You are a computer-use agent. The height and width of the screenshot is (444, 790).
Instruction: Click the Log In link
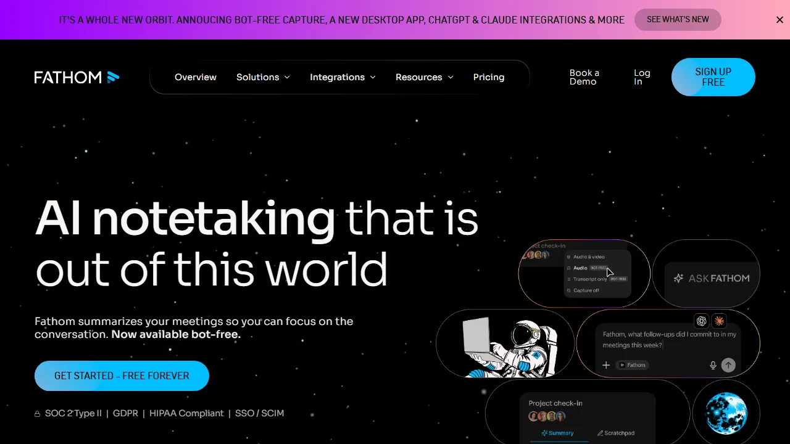tap(642, 77)
